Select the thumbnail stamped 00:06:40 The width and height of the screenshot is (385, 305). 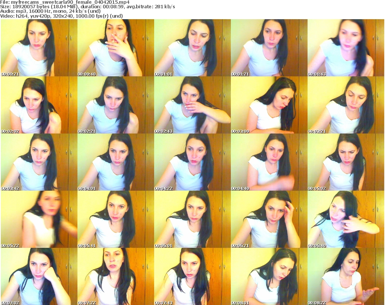click(x=346, y=219)
